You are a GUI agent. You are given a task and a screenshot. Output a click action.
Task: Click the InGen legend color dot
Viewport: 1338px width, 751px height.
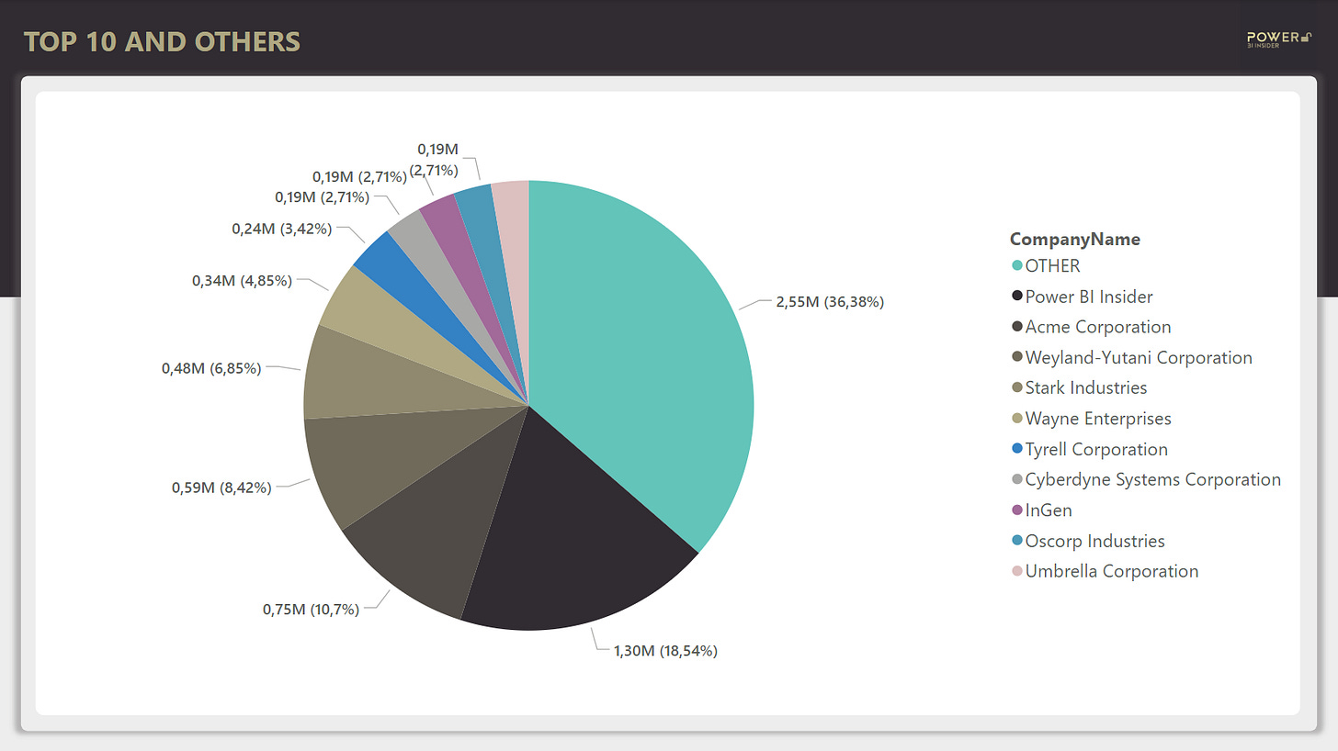(x=1016, y=510)
